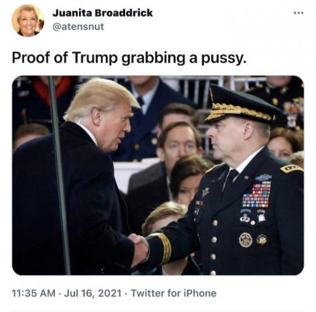Click the tweet text starting with Proof
The width and height of the screenshot is (316, 312).
click(x=129, y=57)
